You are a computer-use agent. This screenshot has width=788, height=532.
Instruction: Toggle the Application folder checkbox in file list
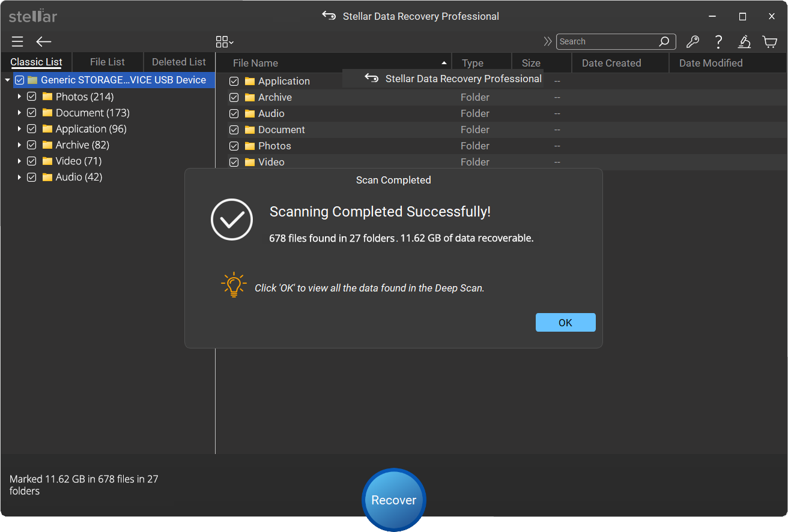pos(234,82)
